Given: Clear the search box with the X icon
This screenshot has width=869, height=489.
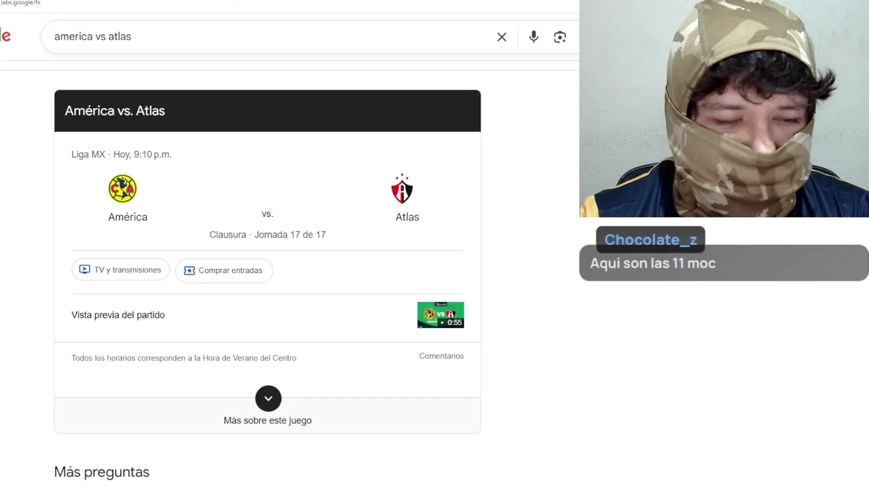Looking at the screenshot, I should [502, 37].
